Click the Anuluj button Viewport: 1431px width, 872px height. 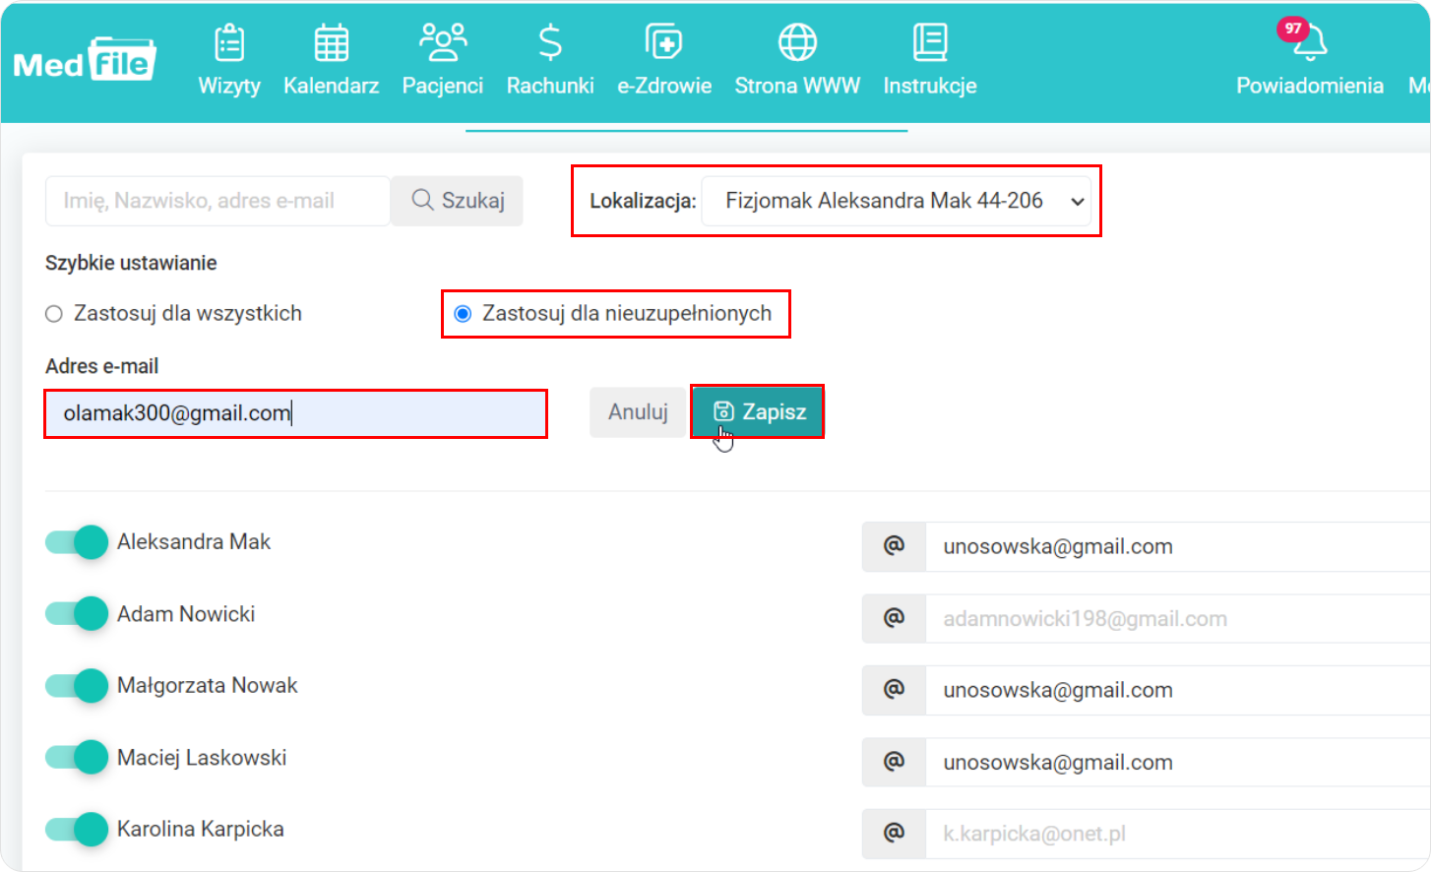pos(638,412)
